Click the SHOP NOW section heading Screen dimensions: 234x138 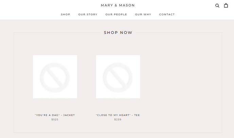(x=118, y=33)
